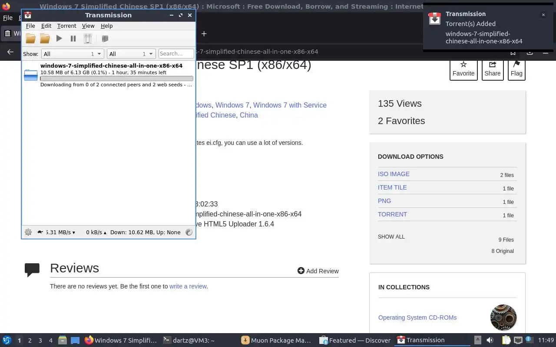Click write a review link

188,286
